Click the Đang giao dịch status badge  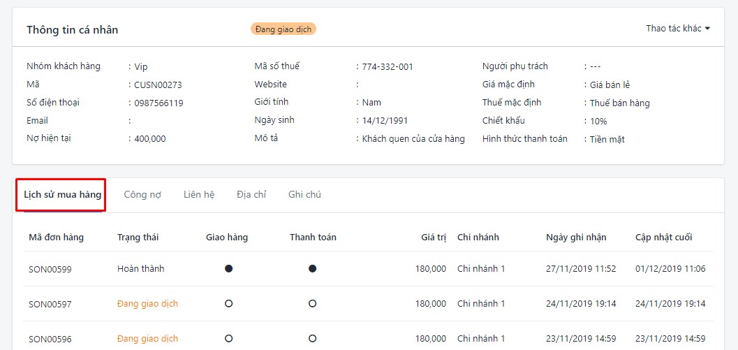(x=283, y=29)
